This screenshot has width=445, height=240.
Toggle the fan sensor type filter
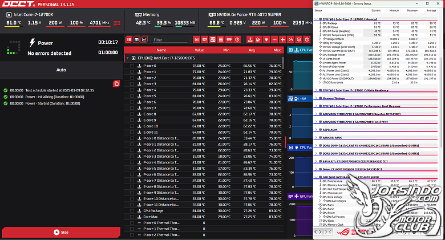click(x=282, y=39)
